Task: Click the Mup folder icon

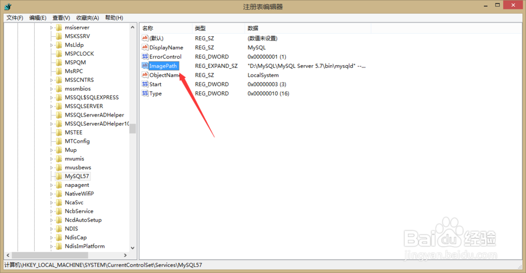Action: click(x=59, y=150)
